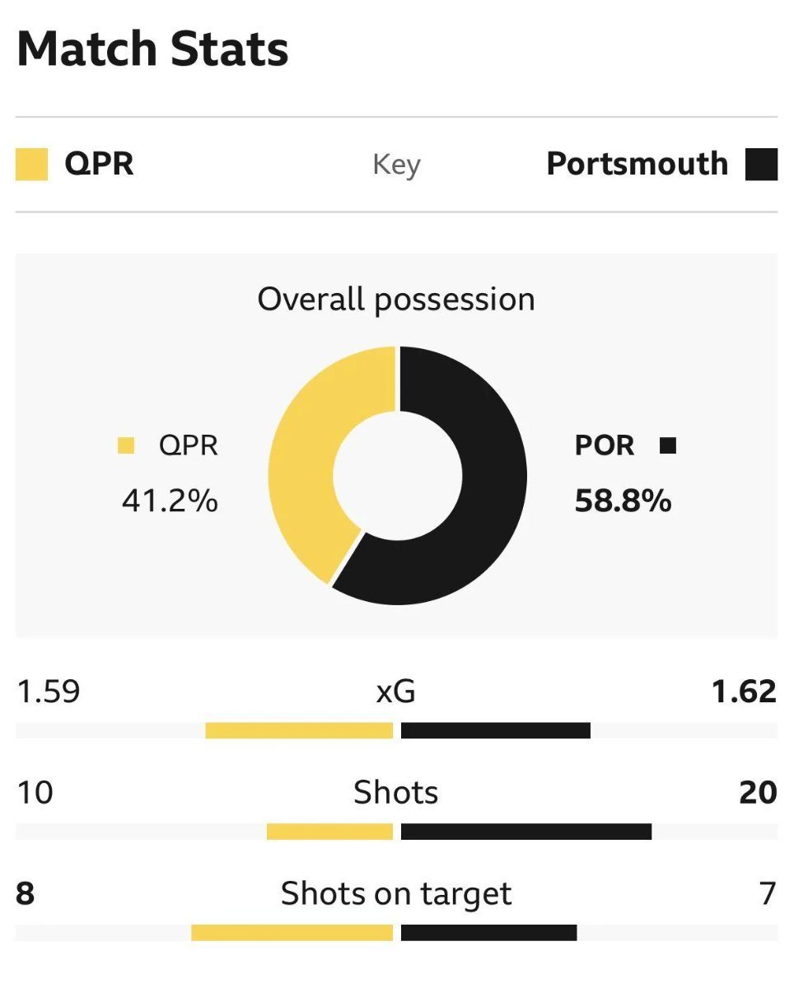This screenshot has width=794, height=988.
Task: Click the Portsmouth shots count of 20
Action: click(x=758, y=792)
